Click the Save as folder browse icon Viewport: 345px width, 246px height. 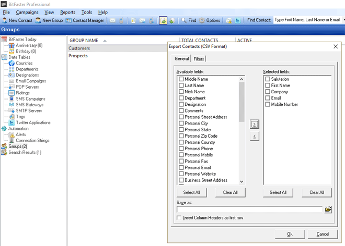click(328, 209)
